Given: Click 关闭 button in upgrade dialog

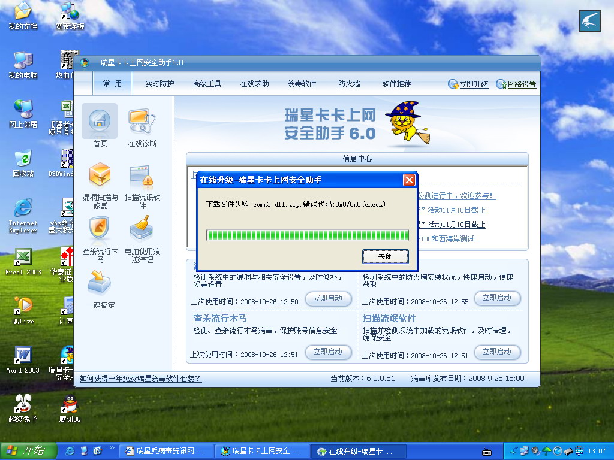Looking at the screenshot, I should click(x=386, y=256).
